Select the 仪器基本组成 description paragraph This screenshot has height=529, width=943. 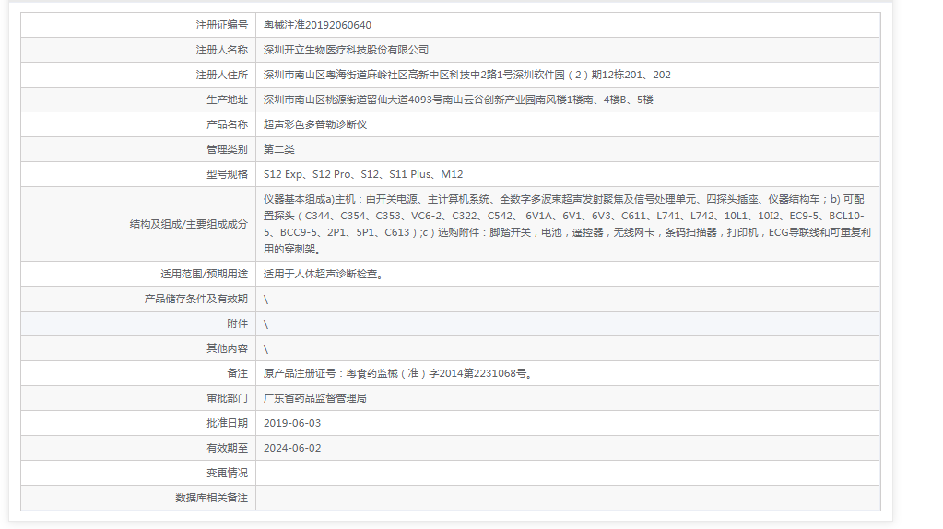(567, 224)
